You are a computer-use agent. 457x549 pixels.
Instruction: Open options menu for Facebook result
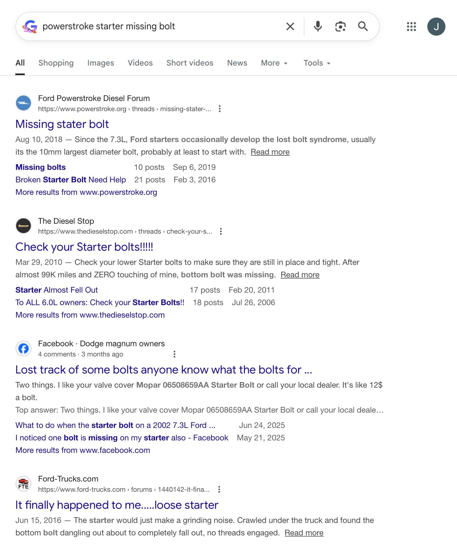pos(174,354)
